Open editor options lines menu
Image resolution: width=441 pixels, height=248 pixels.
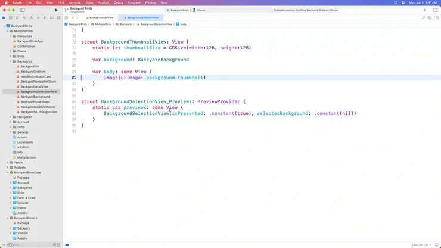(430, 18)
